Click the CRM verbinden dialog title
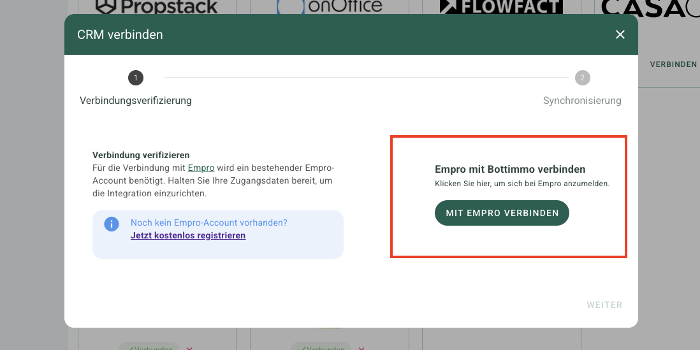Image resolution: width=700 pixels, height=350 pixels. 120,34
